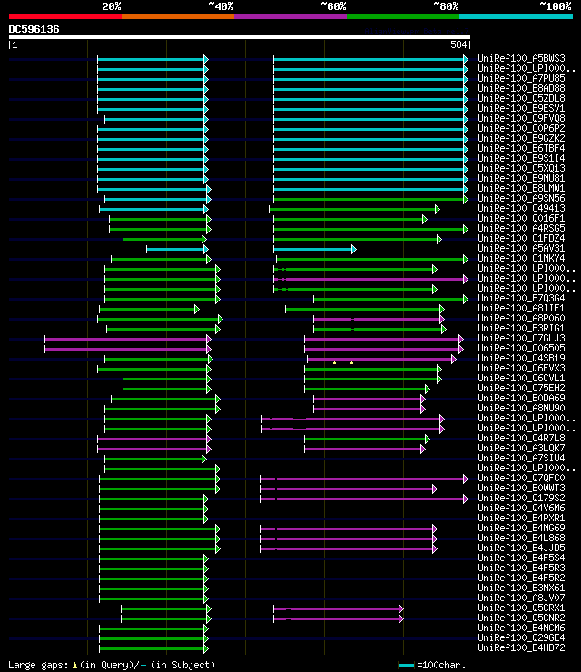581x672 pixels.
Task: Click the green ~80% identity legend segment
Action: coord(403,16)
